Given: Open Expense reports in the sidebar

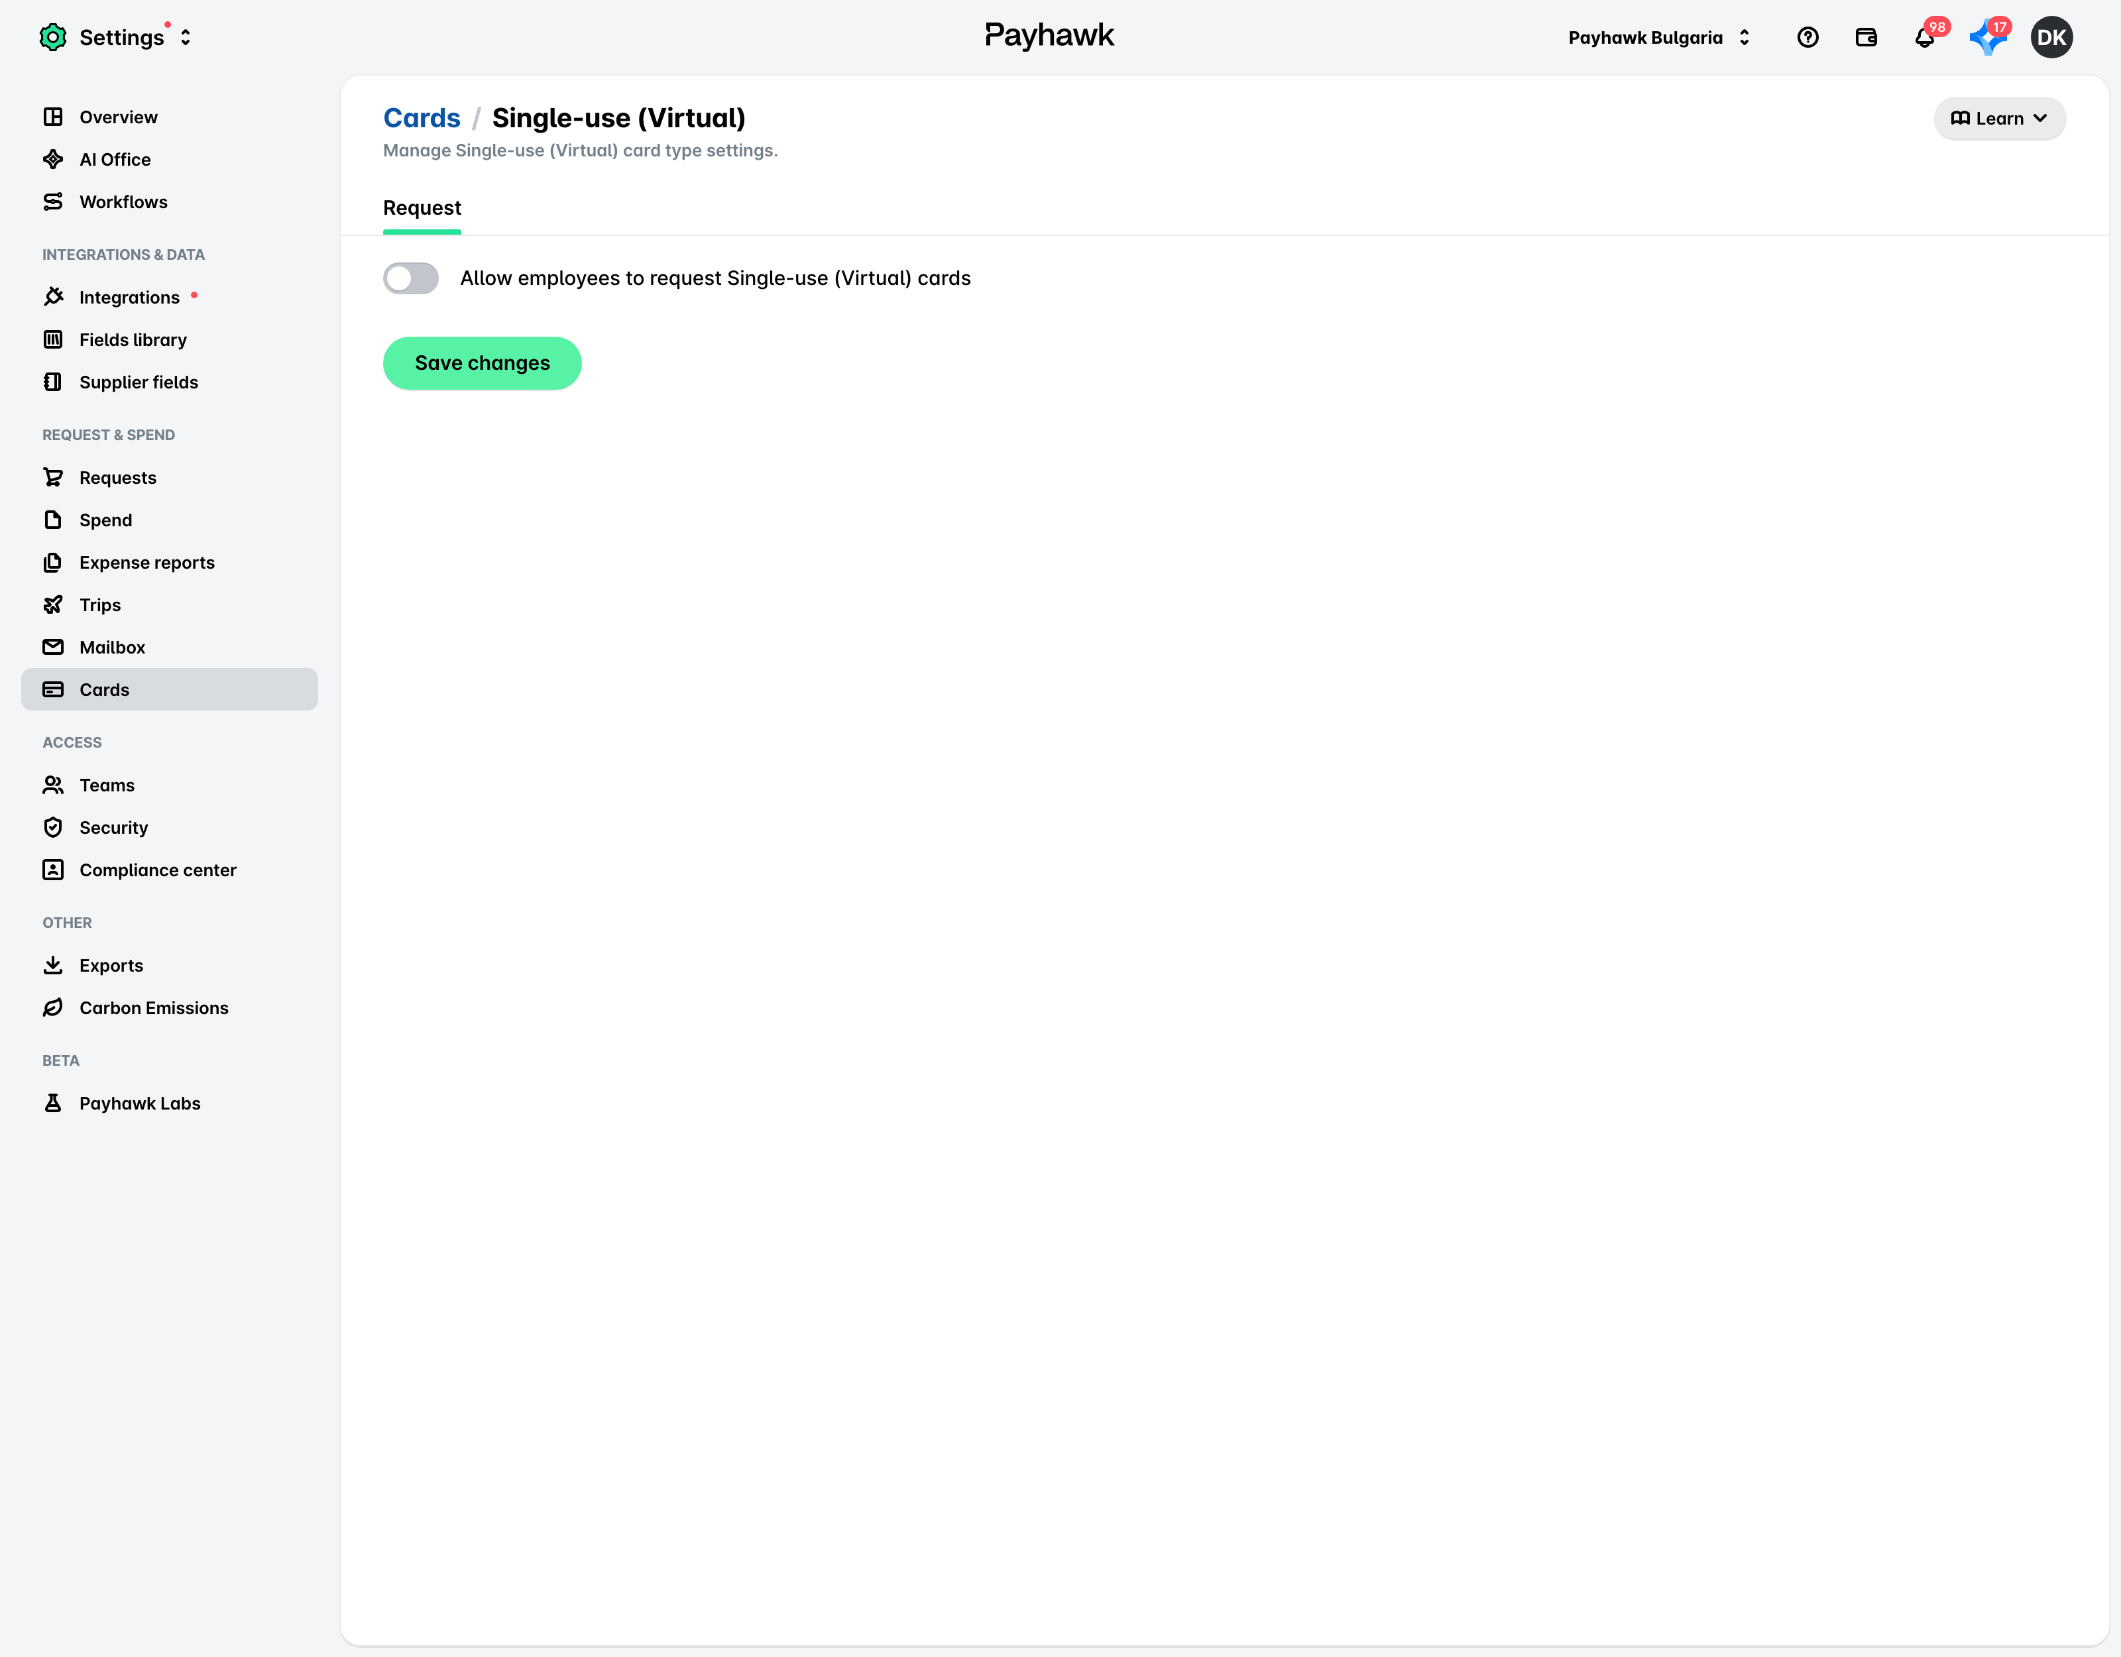Looking at the screenshot, I should tap(170, 562).
